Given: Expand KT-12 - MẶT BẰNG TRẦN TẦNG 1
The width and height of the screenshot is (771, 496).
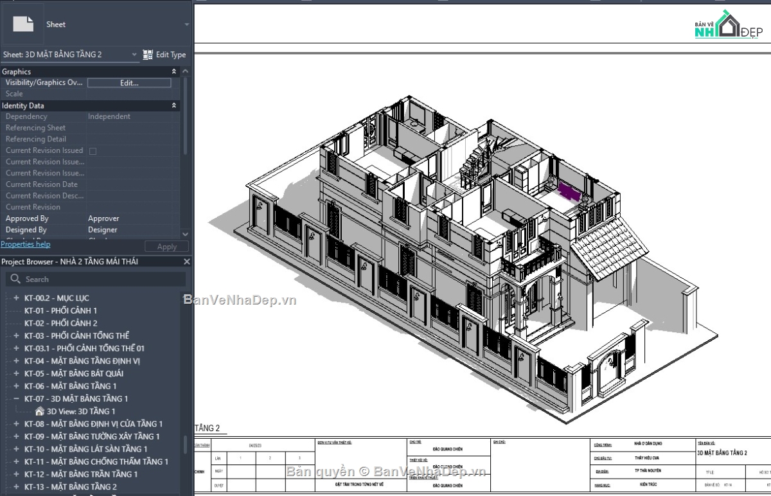Looking at the screenshot, I should click(x=17, y=474).
